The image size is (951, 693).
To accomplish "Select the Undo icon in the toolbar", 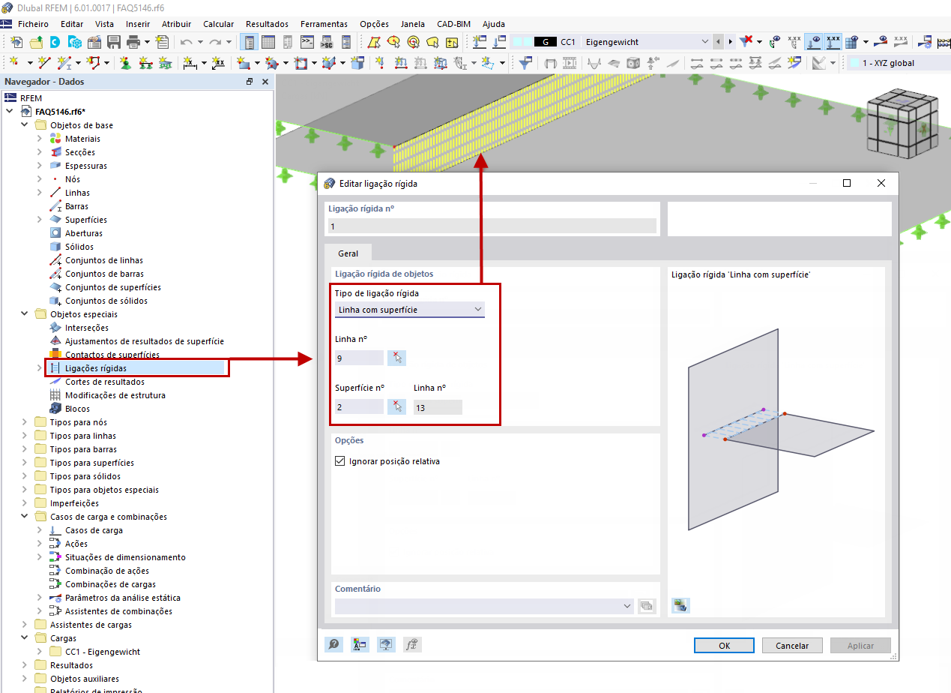I will click(184, 43).
